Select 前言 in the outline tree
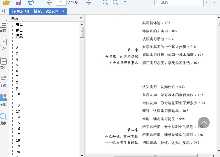 [x=19, y=30]
